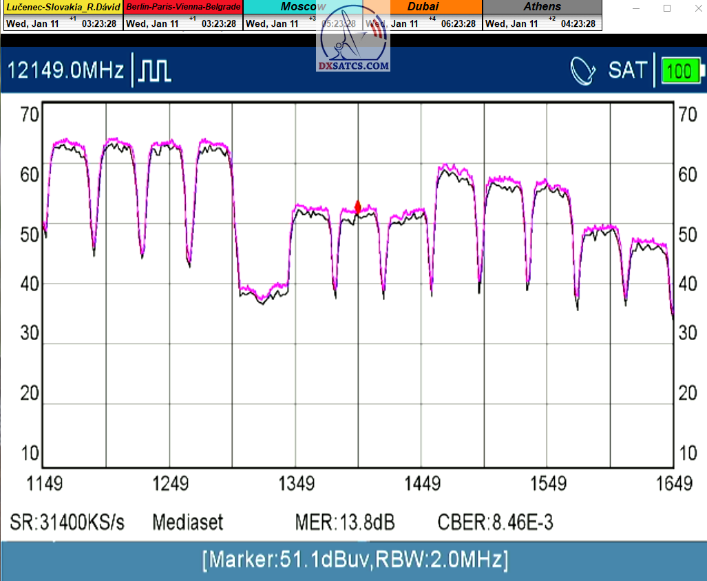Choose the Dubai clock header
The width and height of the screenshot is (707, 581).
pos(423,7)
